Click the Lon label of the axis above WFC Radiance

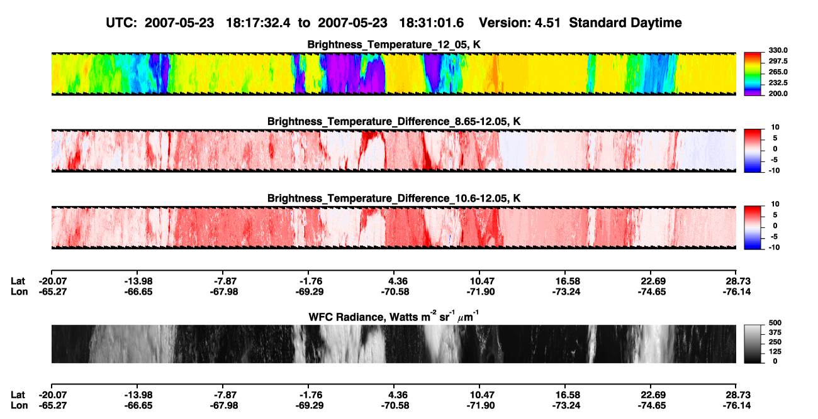click(x=19, y=291)
